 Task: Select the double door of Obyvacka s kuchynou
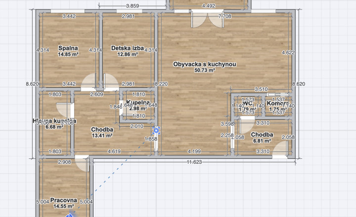[x=208, y=19]
